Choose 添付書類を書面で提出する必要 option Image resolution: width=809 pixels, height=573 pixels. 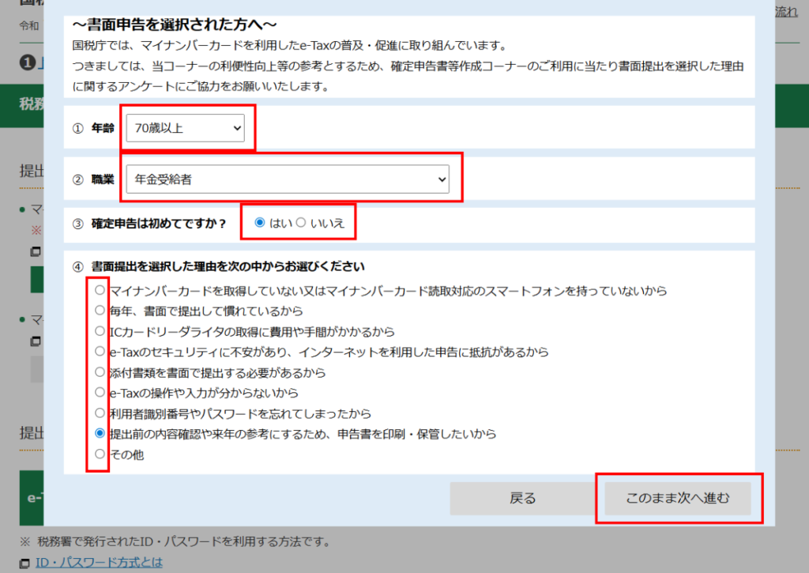pyautogui.click(x=100, y=371)
